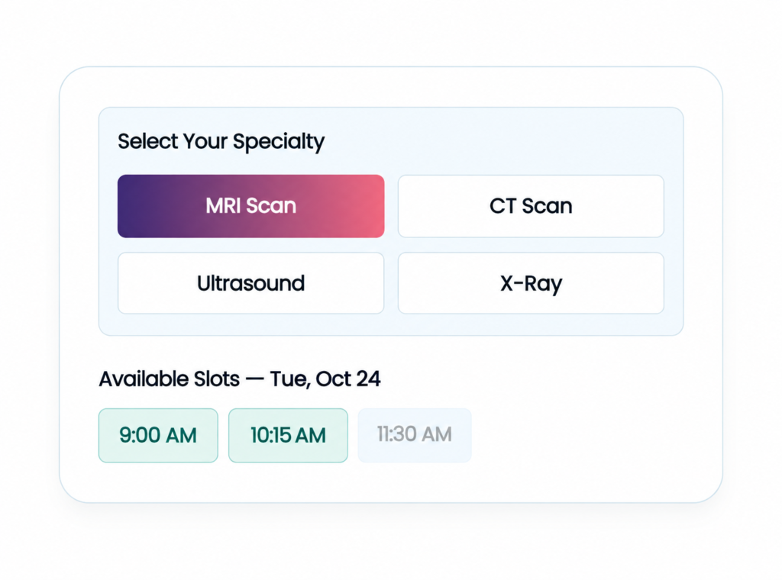Click the greyed-out 11:30 AM slot
The image size is (782, 580).
[415, 436]
